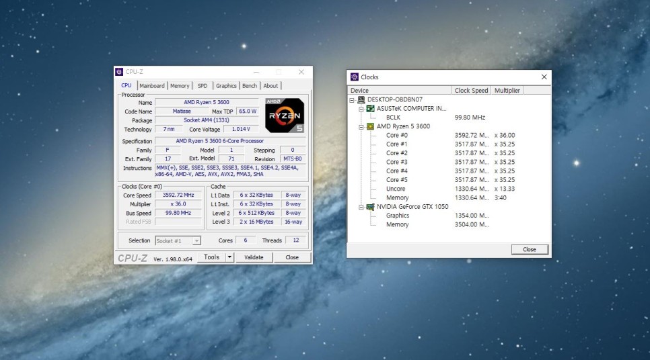Image resolution: width=650 pixels, height=360 pixels.
Task: Click the Clock Speed column header
Action: (x=471, y=91)
